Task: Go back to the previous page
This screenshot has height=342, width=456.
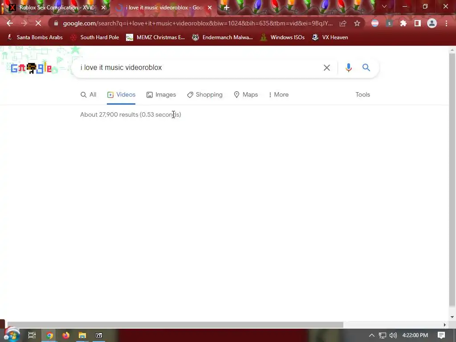Action: tap(10, 23)
